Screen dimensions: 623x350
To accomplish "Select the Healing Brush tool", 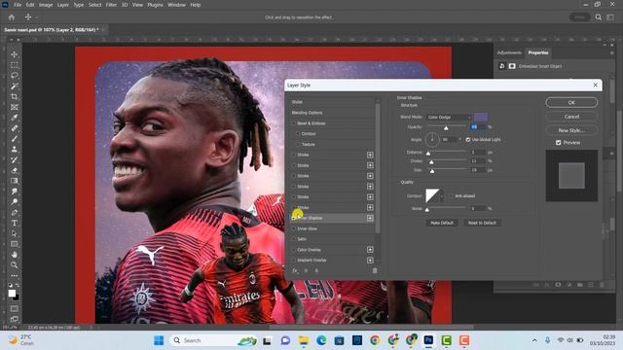I will (15, 128).
